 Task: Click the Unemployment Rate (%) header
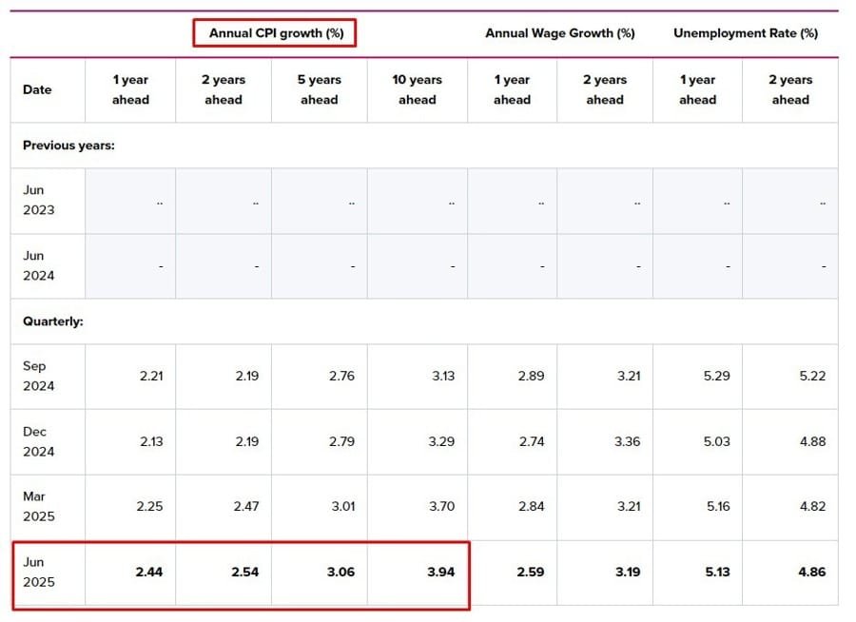[745, 33]
